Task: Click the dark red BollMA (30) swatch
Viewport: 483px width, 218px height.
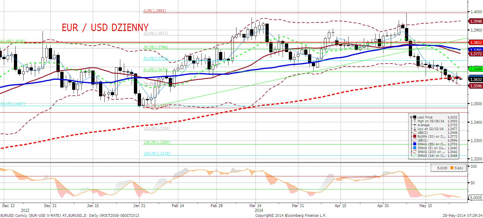Action: (x=415, y=136)
